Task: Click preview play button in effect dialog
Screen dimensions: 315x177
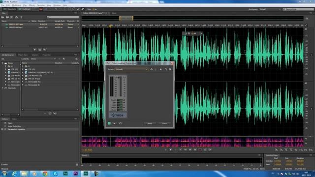Action: tap(114, 123)
